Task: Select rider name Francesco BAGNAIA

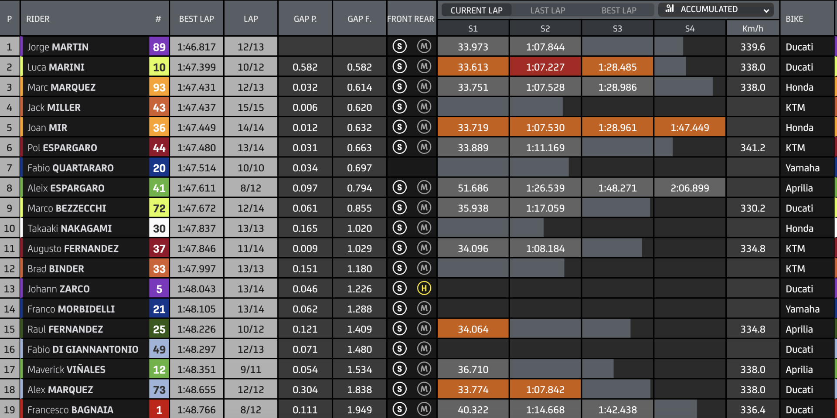Action: [x=70, y=410]
